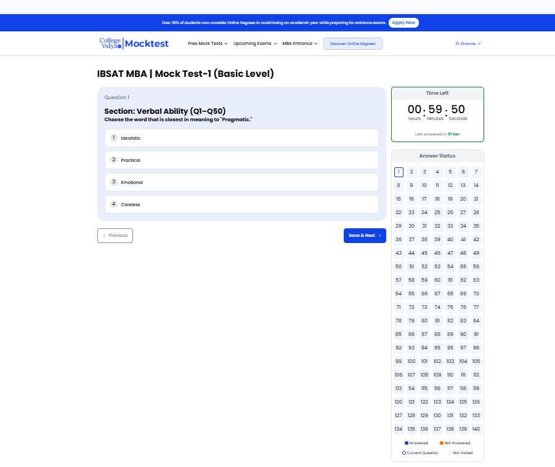The height and width of the screenshot is (467, 555).
Task: Click the Question 1 label
Action: click(x=117, y=98)
